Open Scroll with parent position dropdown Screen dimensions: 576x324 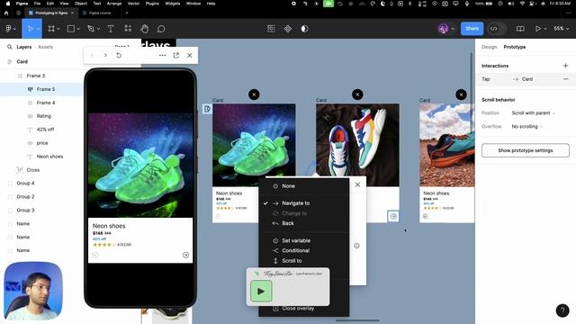[534, 113]
